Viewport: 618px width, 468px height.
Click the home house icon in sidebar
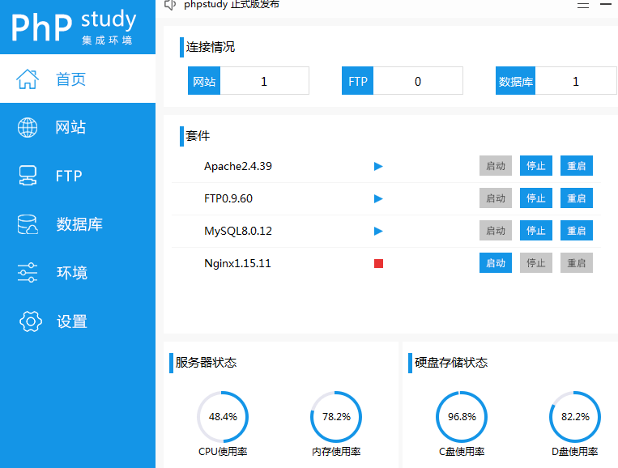point(28,79)
